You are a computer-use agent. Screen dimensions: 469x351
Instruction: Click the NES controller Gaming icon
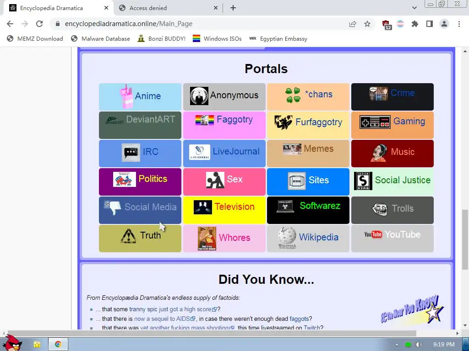click(x=375, y=122)
